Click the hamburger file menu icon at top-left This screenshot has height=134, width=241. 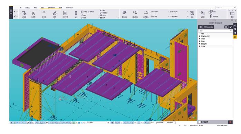11,11
